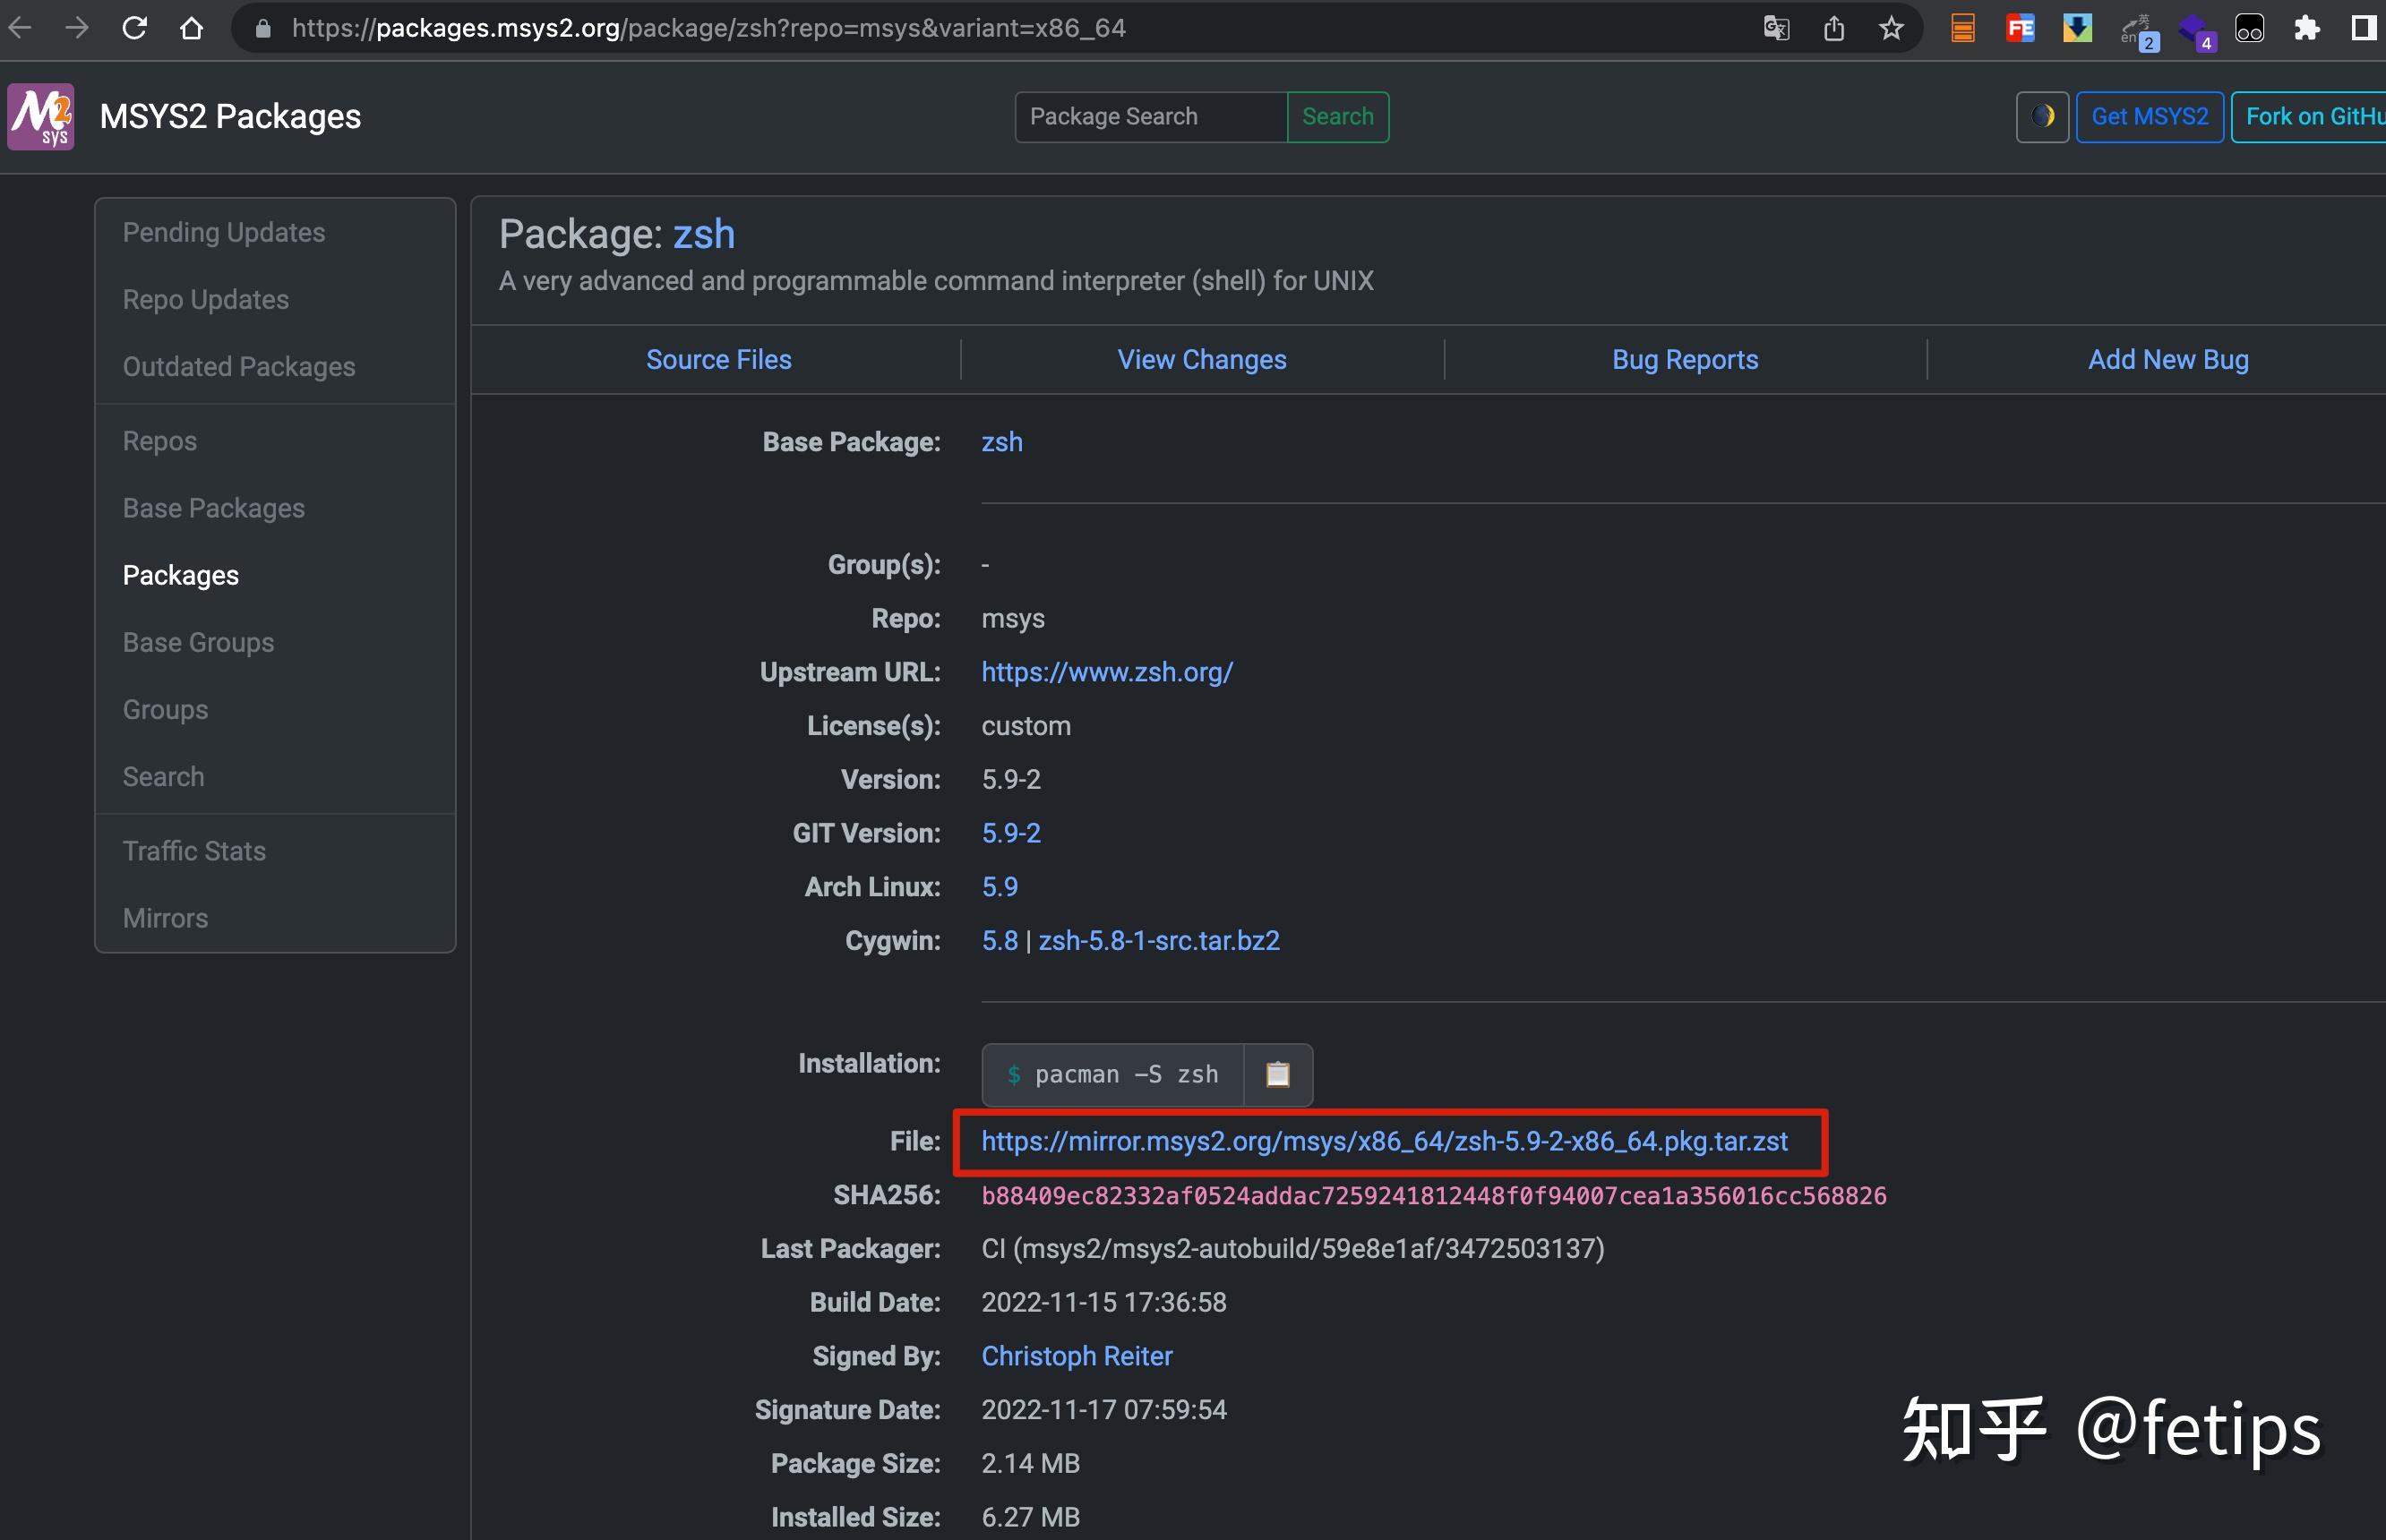Click the Package Search input field
The height and width of the screenshot is (1540, 2386).
tap(1151, 117)
